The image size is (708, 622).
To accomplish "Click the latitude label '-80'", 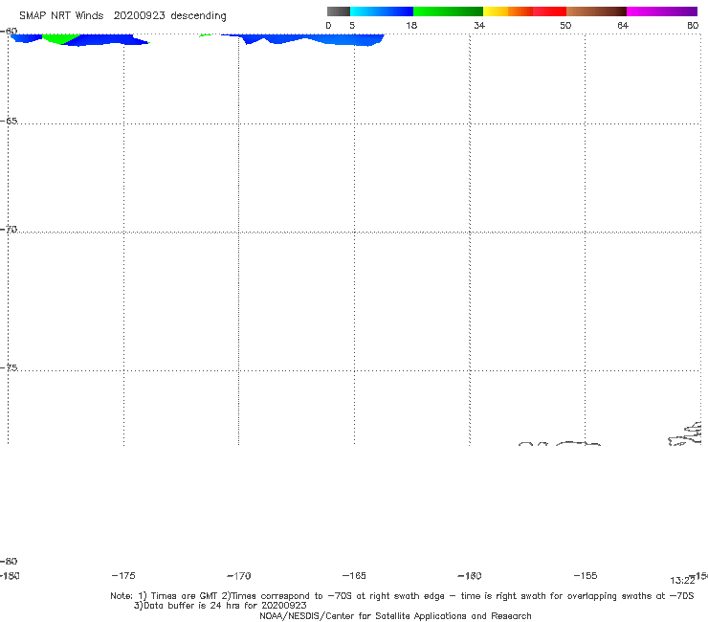I will (x=9, y=561).
